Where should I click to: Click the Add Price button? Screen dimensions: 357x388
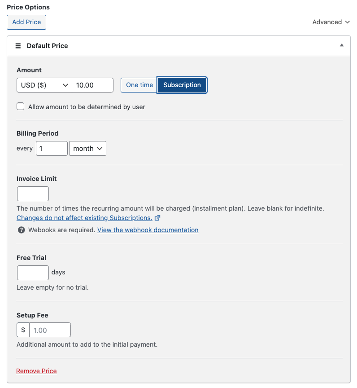click(26, 22)
